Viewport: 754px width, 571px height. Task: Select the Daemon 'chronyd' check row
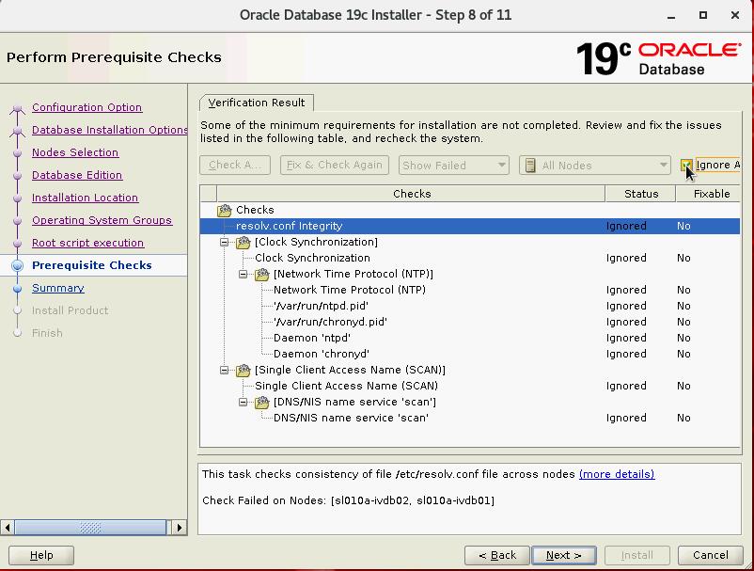[x=321, y=355]
